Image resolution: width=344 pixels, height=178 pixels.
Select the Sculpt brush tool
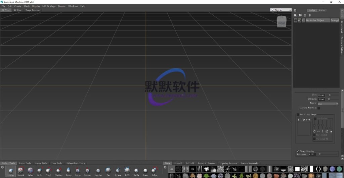10,171
